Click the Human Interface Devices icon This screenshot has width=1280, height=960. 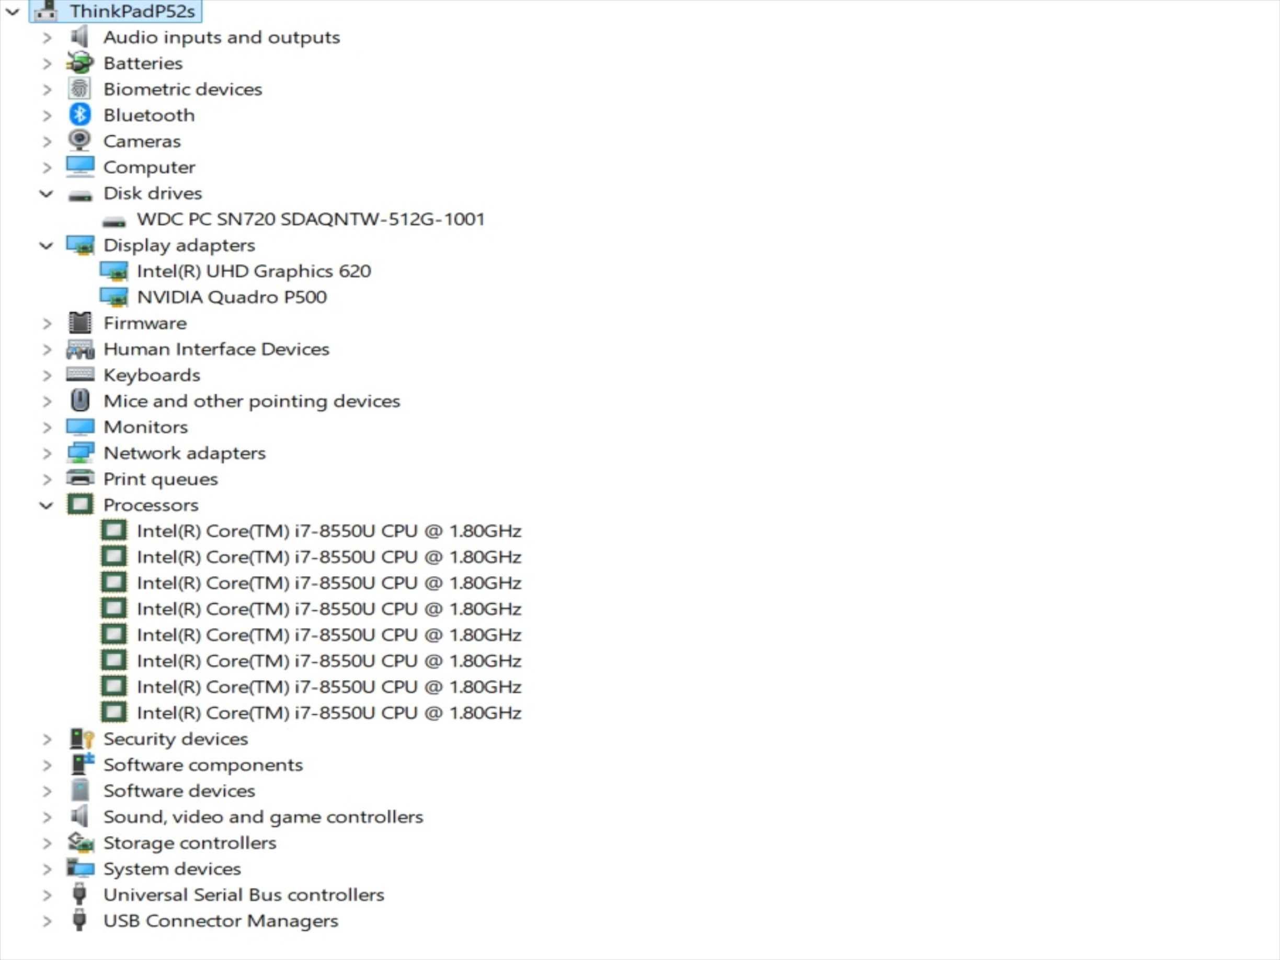(80, 349)
